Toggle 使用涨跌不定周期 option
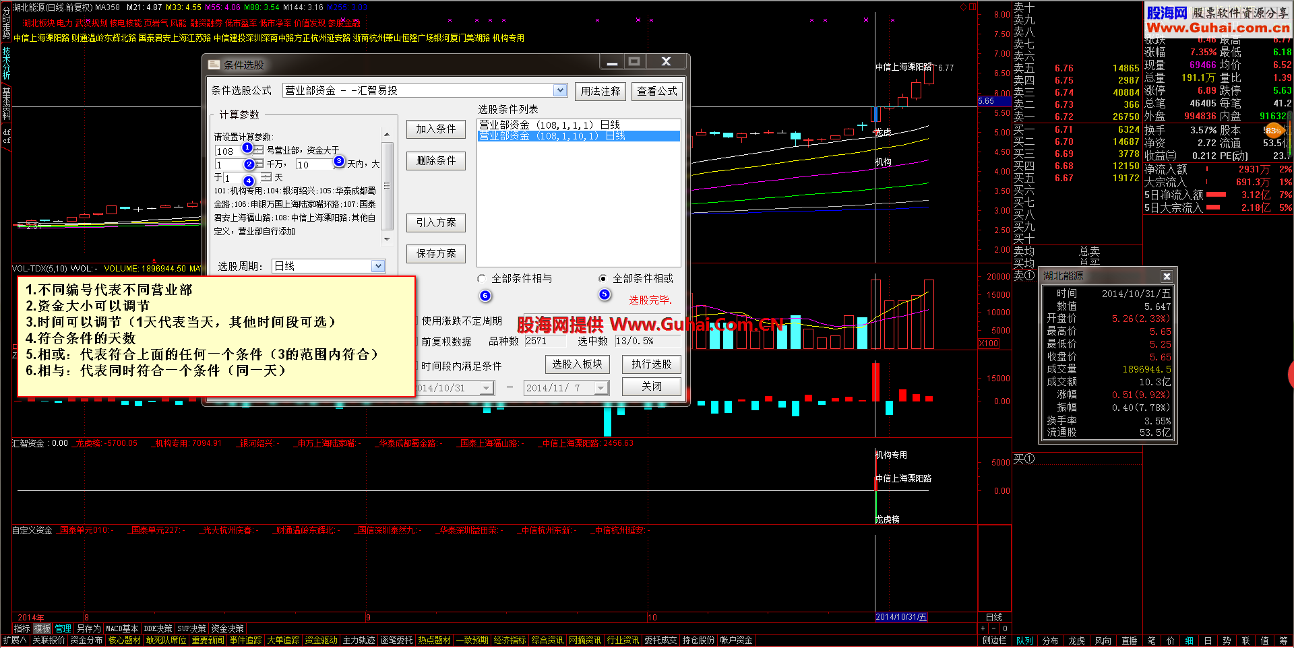Viewport: 1294px width, 648px height. (462, 321)
